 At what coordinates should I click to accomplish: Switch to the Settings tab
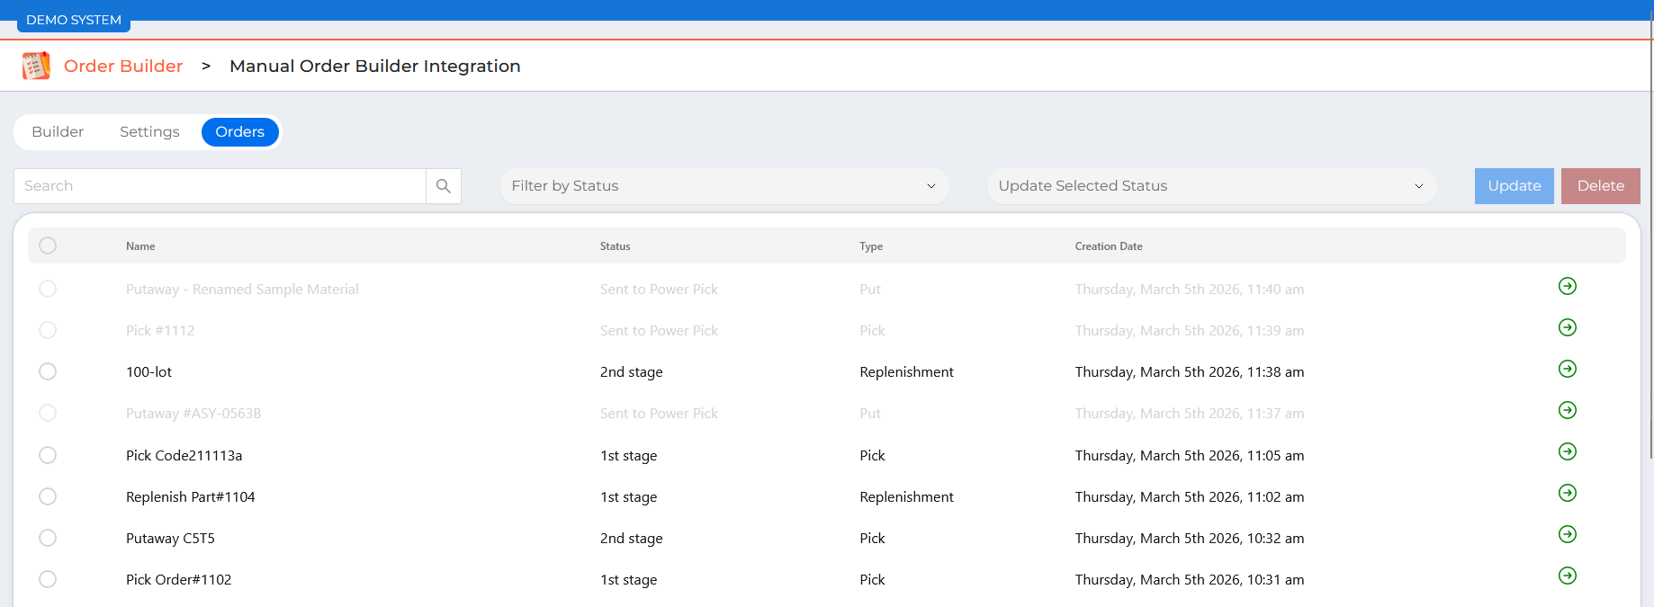click(x=149, y=132)
